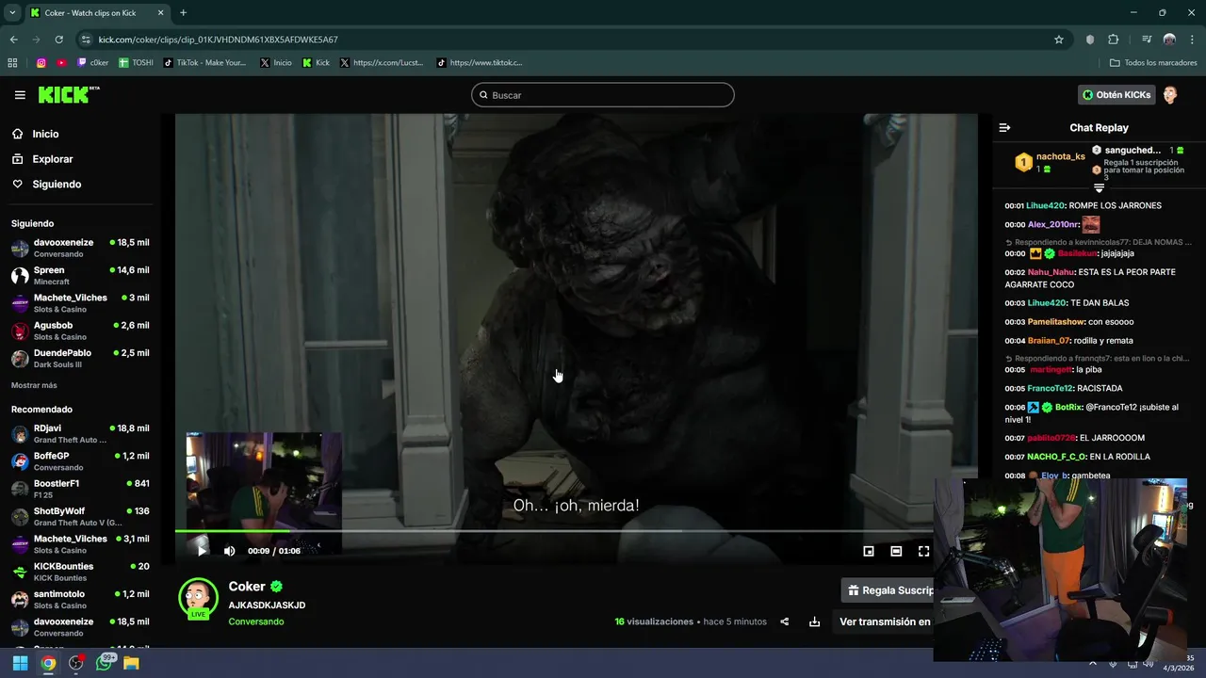Open the Chrome apps grid icon
The image size is (1206, 678).
(x=12, y=63)
